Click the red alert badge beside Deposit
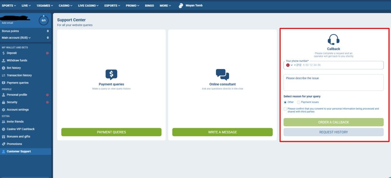This screenshot has width=391, height=178. pyautogui.click(x=47, y=53)
